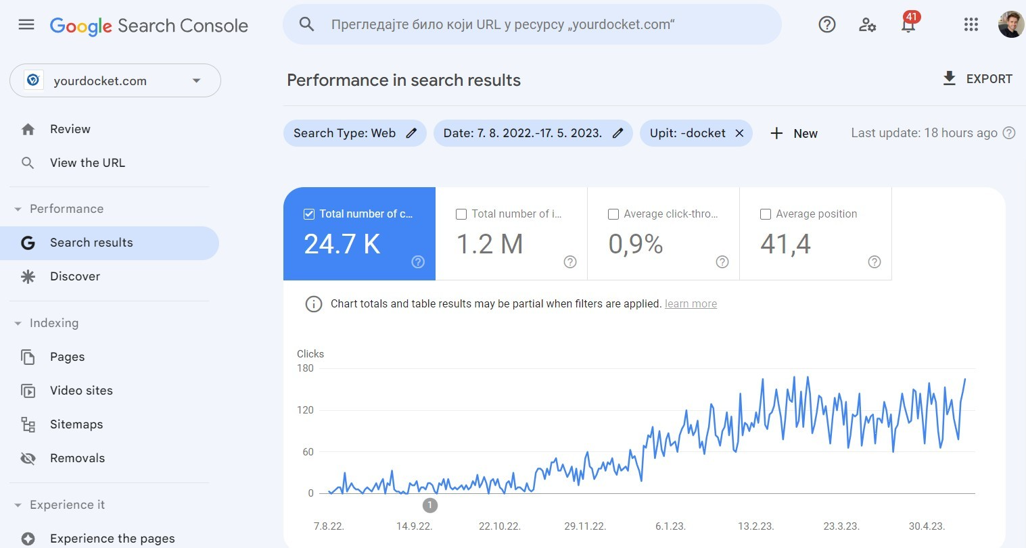Click the 1.2 M impressions value
Screen dimensions: 1026x548
click(x=490, y=244)
